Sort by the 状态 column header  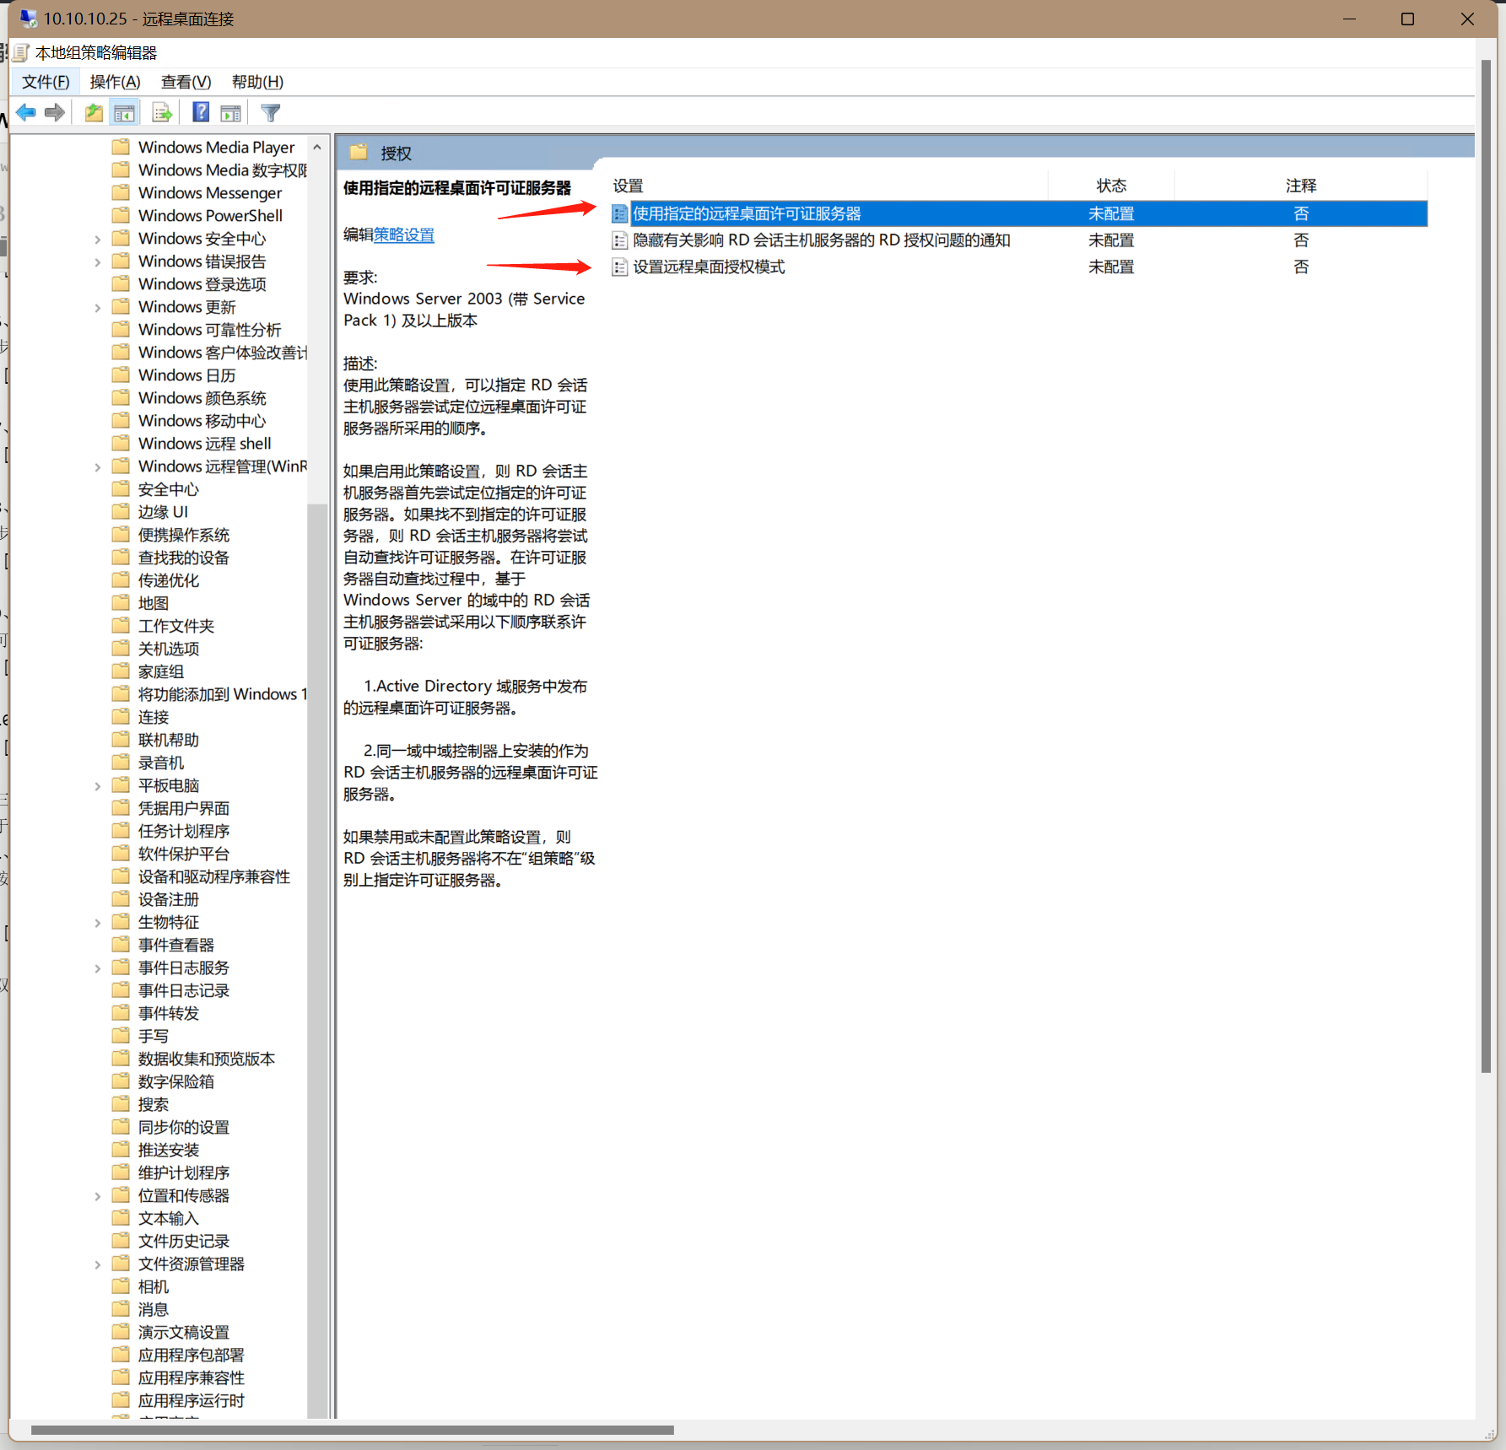(x=1111, y=186)
